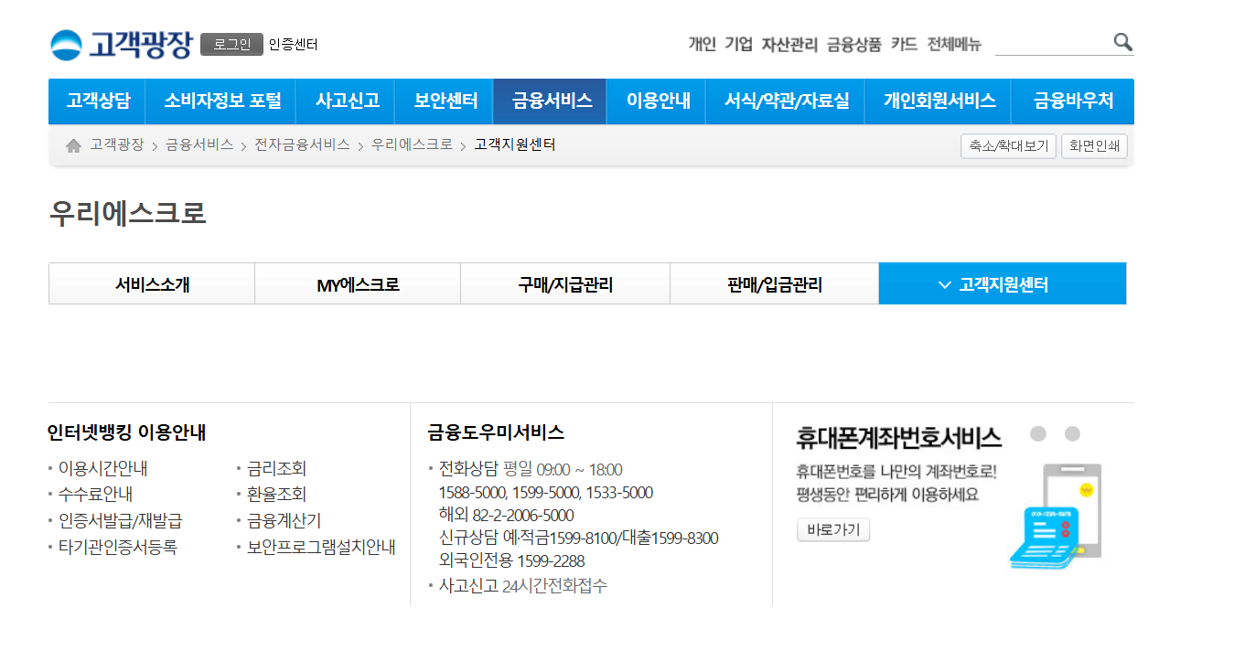Click the 해외 82-2-2006-5000 text
The width and height of the screenshot is (1234, 672).
[506, 516]
